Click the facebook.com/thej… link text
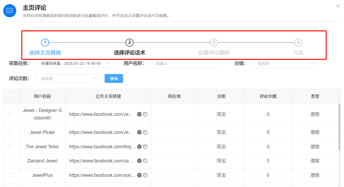 (103, 147)
